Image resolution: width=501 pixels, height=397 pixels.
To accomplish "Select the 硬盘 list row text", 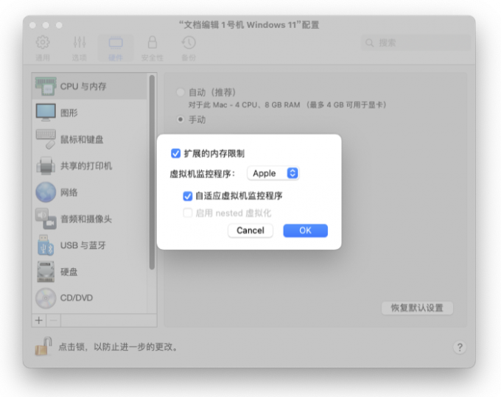I will pyautogui.click(x=69, y=272).
